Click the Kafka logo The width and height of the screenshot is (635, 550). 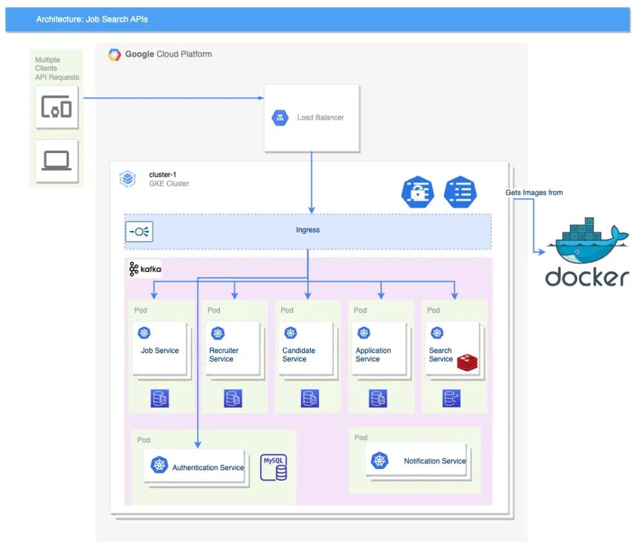click(x=145, y=269)
